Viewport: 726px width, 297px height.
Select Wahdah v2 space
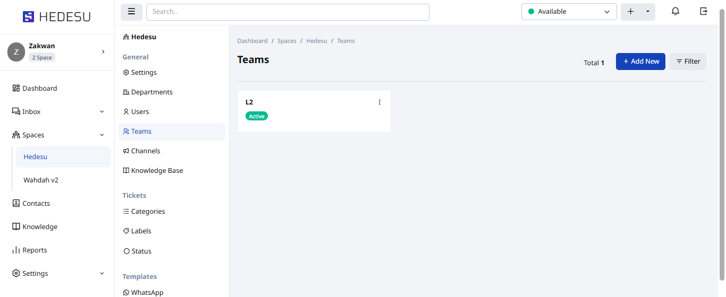(41, 180)
